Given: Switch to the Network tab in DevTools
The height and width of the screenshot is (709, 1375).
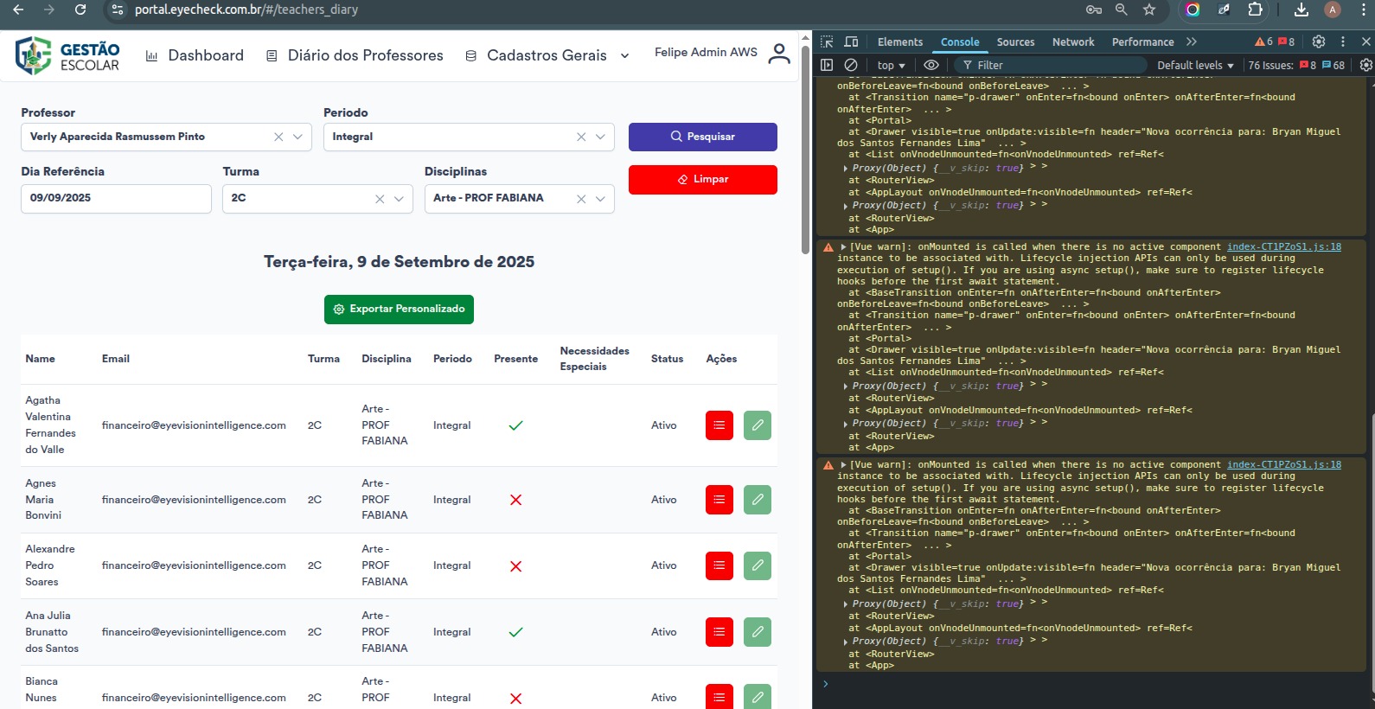Looking at the screenshot, I should point(1072,42).
